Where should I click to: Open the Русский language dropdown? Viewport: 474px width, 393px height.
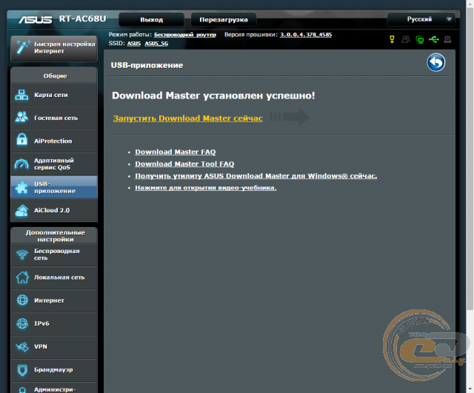pyautogui.click(x=421, y=19)
